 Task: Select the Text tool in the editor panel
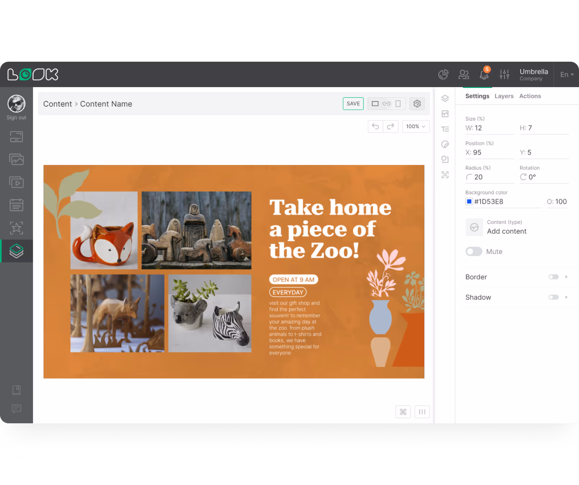445,129
